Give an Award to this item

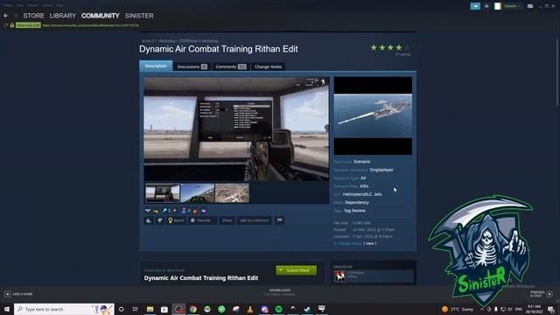click(x=176, y=220)
